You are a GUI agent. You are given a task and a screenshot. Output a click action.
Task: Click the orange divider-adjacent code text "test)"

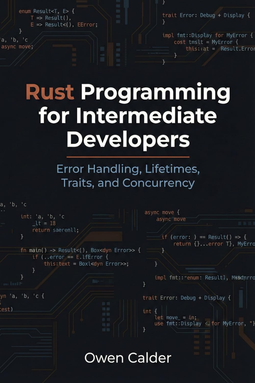click(6, 309)
